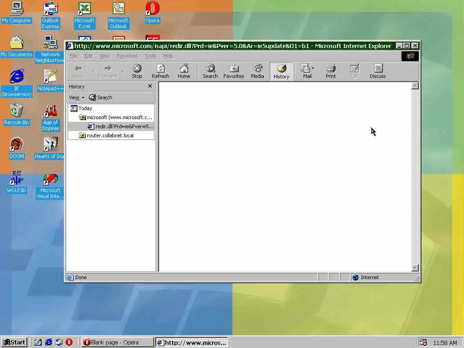The height and width of the screenshot is (348, 464).
Task: Select the Microsoft Visual Inte... desktop shortcut
Action: (50, 185)
